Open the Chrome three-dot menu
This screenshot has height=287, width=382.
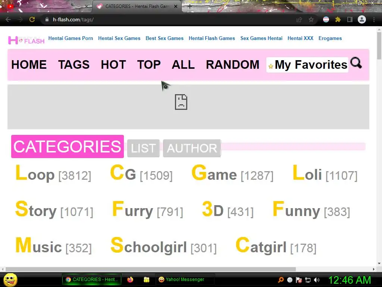coord(374,19)
